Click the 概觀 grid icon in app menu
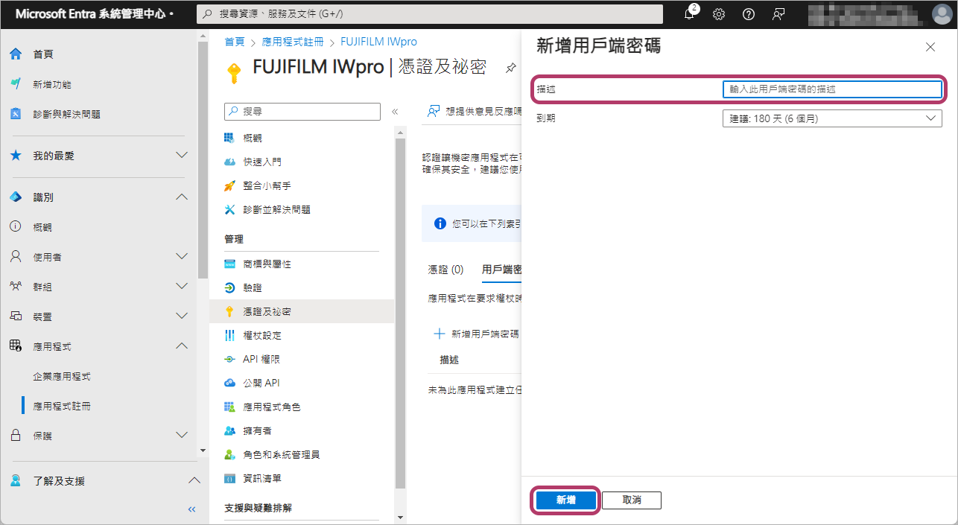 [x=229, y=138]
